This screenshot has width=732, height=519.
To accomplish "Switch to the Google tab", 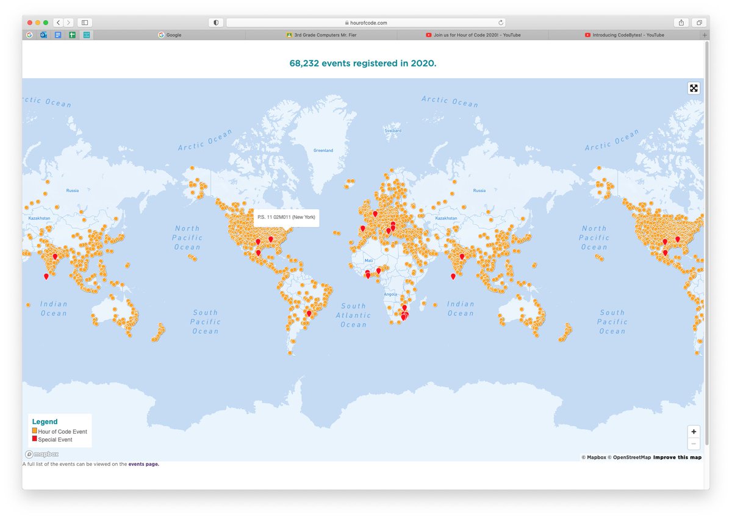I will 170,35.
